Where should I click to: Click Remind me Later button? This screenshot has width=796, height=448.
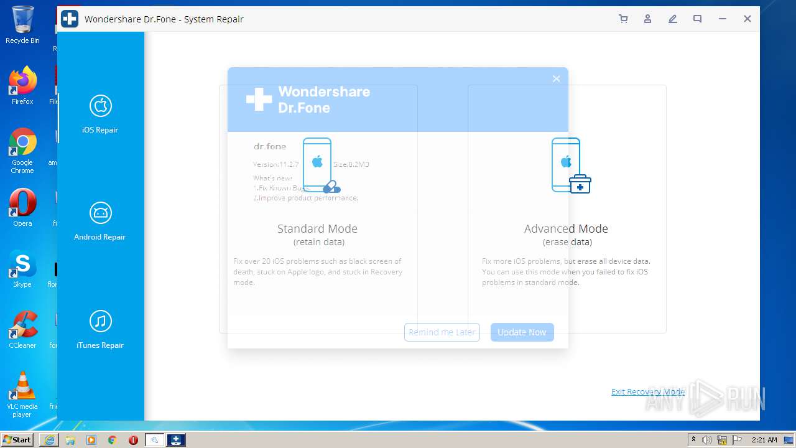tap(442, 332)
